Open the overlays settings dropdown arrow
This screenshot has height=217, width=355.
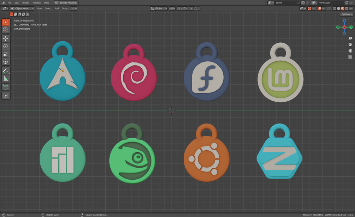coord(324,8)
